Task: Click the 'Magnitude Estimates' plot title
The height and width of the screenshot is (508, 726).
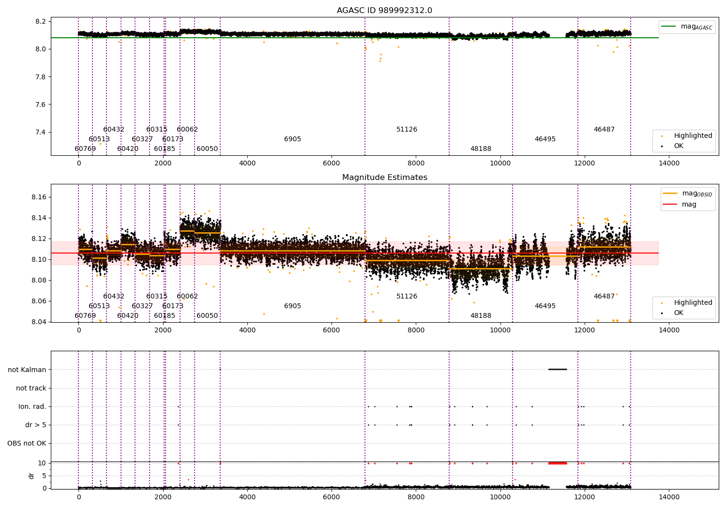Action: tap(384, 178)
